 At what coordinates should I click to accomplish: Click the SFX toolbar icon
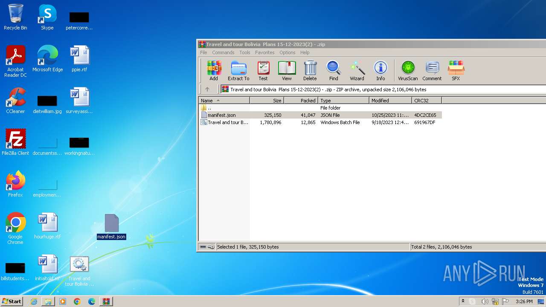pos(456,71)
